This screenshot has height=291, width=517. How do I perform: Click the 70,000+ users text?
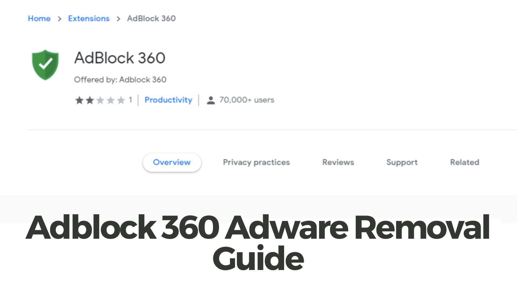click(x=246, y=100)
